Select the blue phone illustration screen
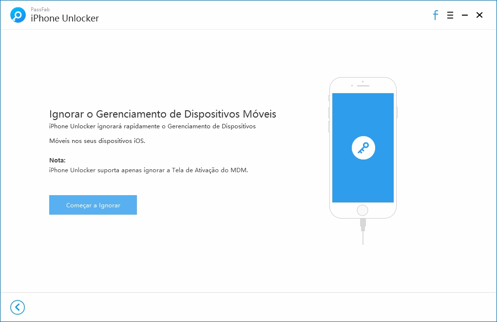Screen dimensions: 497x322 [363, 146]
